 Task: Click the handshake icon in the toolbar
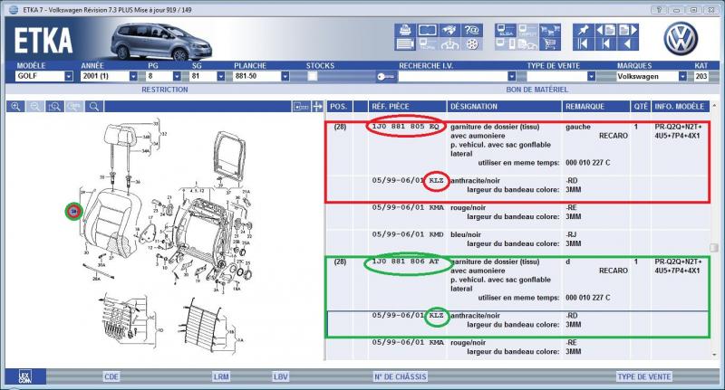coord(449,30)
